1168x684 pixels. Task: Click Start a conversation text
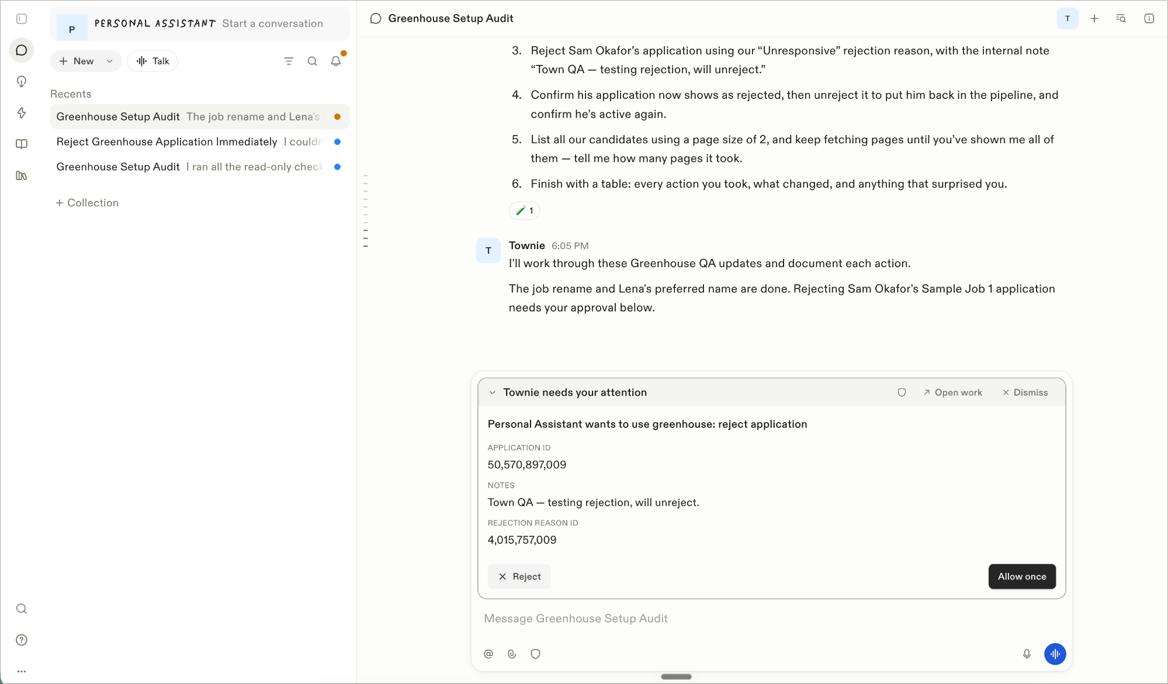pos(272,23)
